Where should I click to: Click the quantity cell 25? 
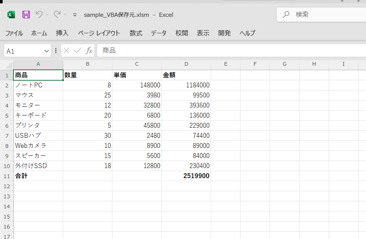click(88, 95)
